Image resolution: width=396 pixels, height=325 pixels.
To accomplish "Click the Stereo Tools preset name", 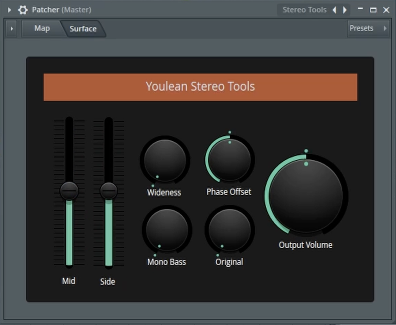I will 304,10.
